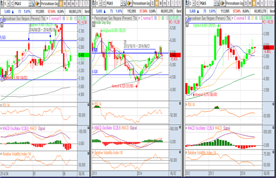Open the 'S' type dropdown in the left panel
Screen dimensions: 276x178
pyautogui.click(x=8, y=3)
